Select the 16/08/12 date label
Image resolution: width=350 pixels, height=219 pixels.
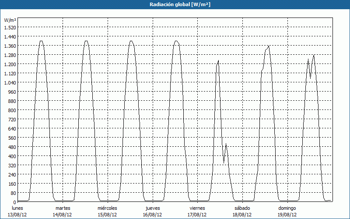coord(152,215)
